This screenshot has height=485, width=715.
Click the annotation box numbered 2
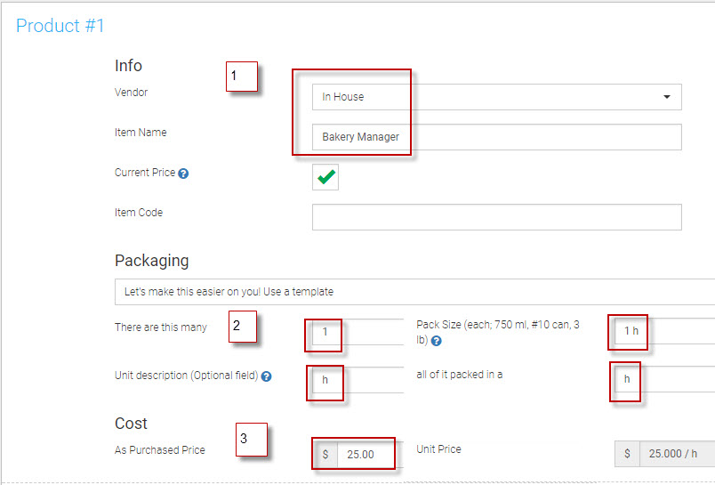point(241,327)
